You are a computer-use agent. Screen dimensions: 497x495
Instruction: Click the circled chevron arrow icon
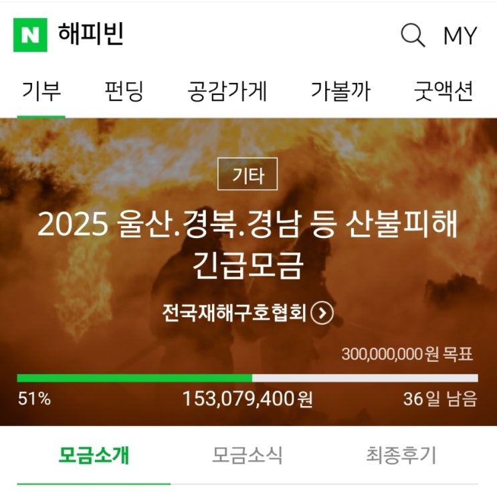[322, 314]
